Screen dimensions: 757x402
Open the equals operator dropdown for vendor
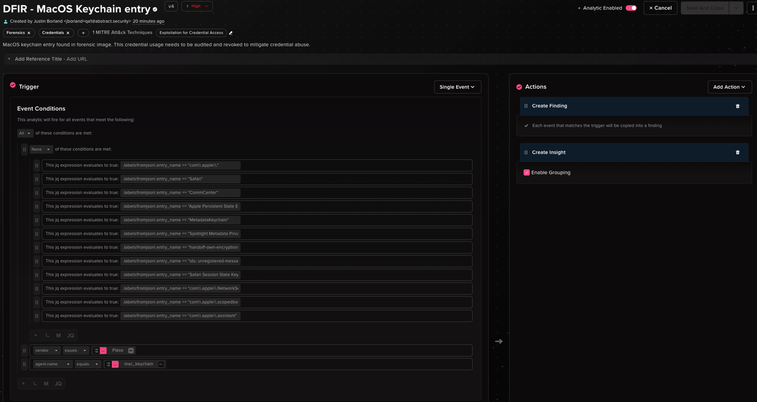click(76, 350)
